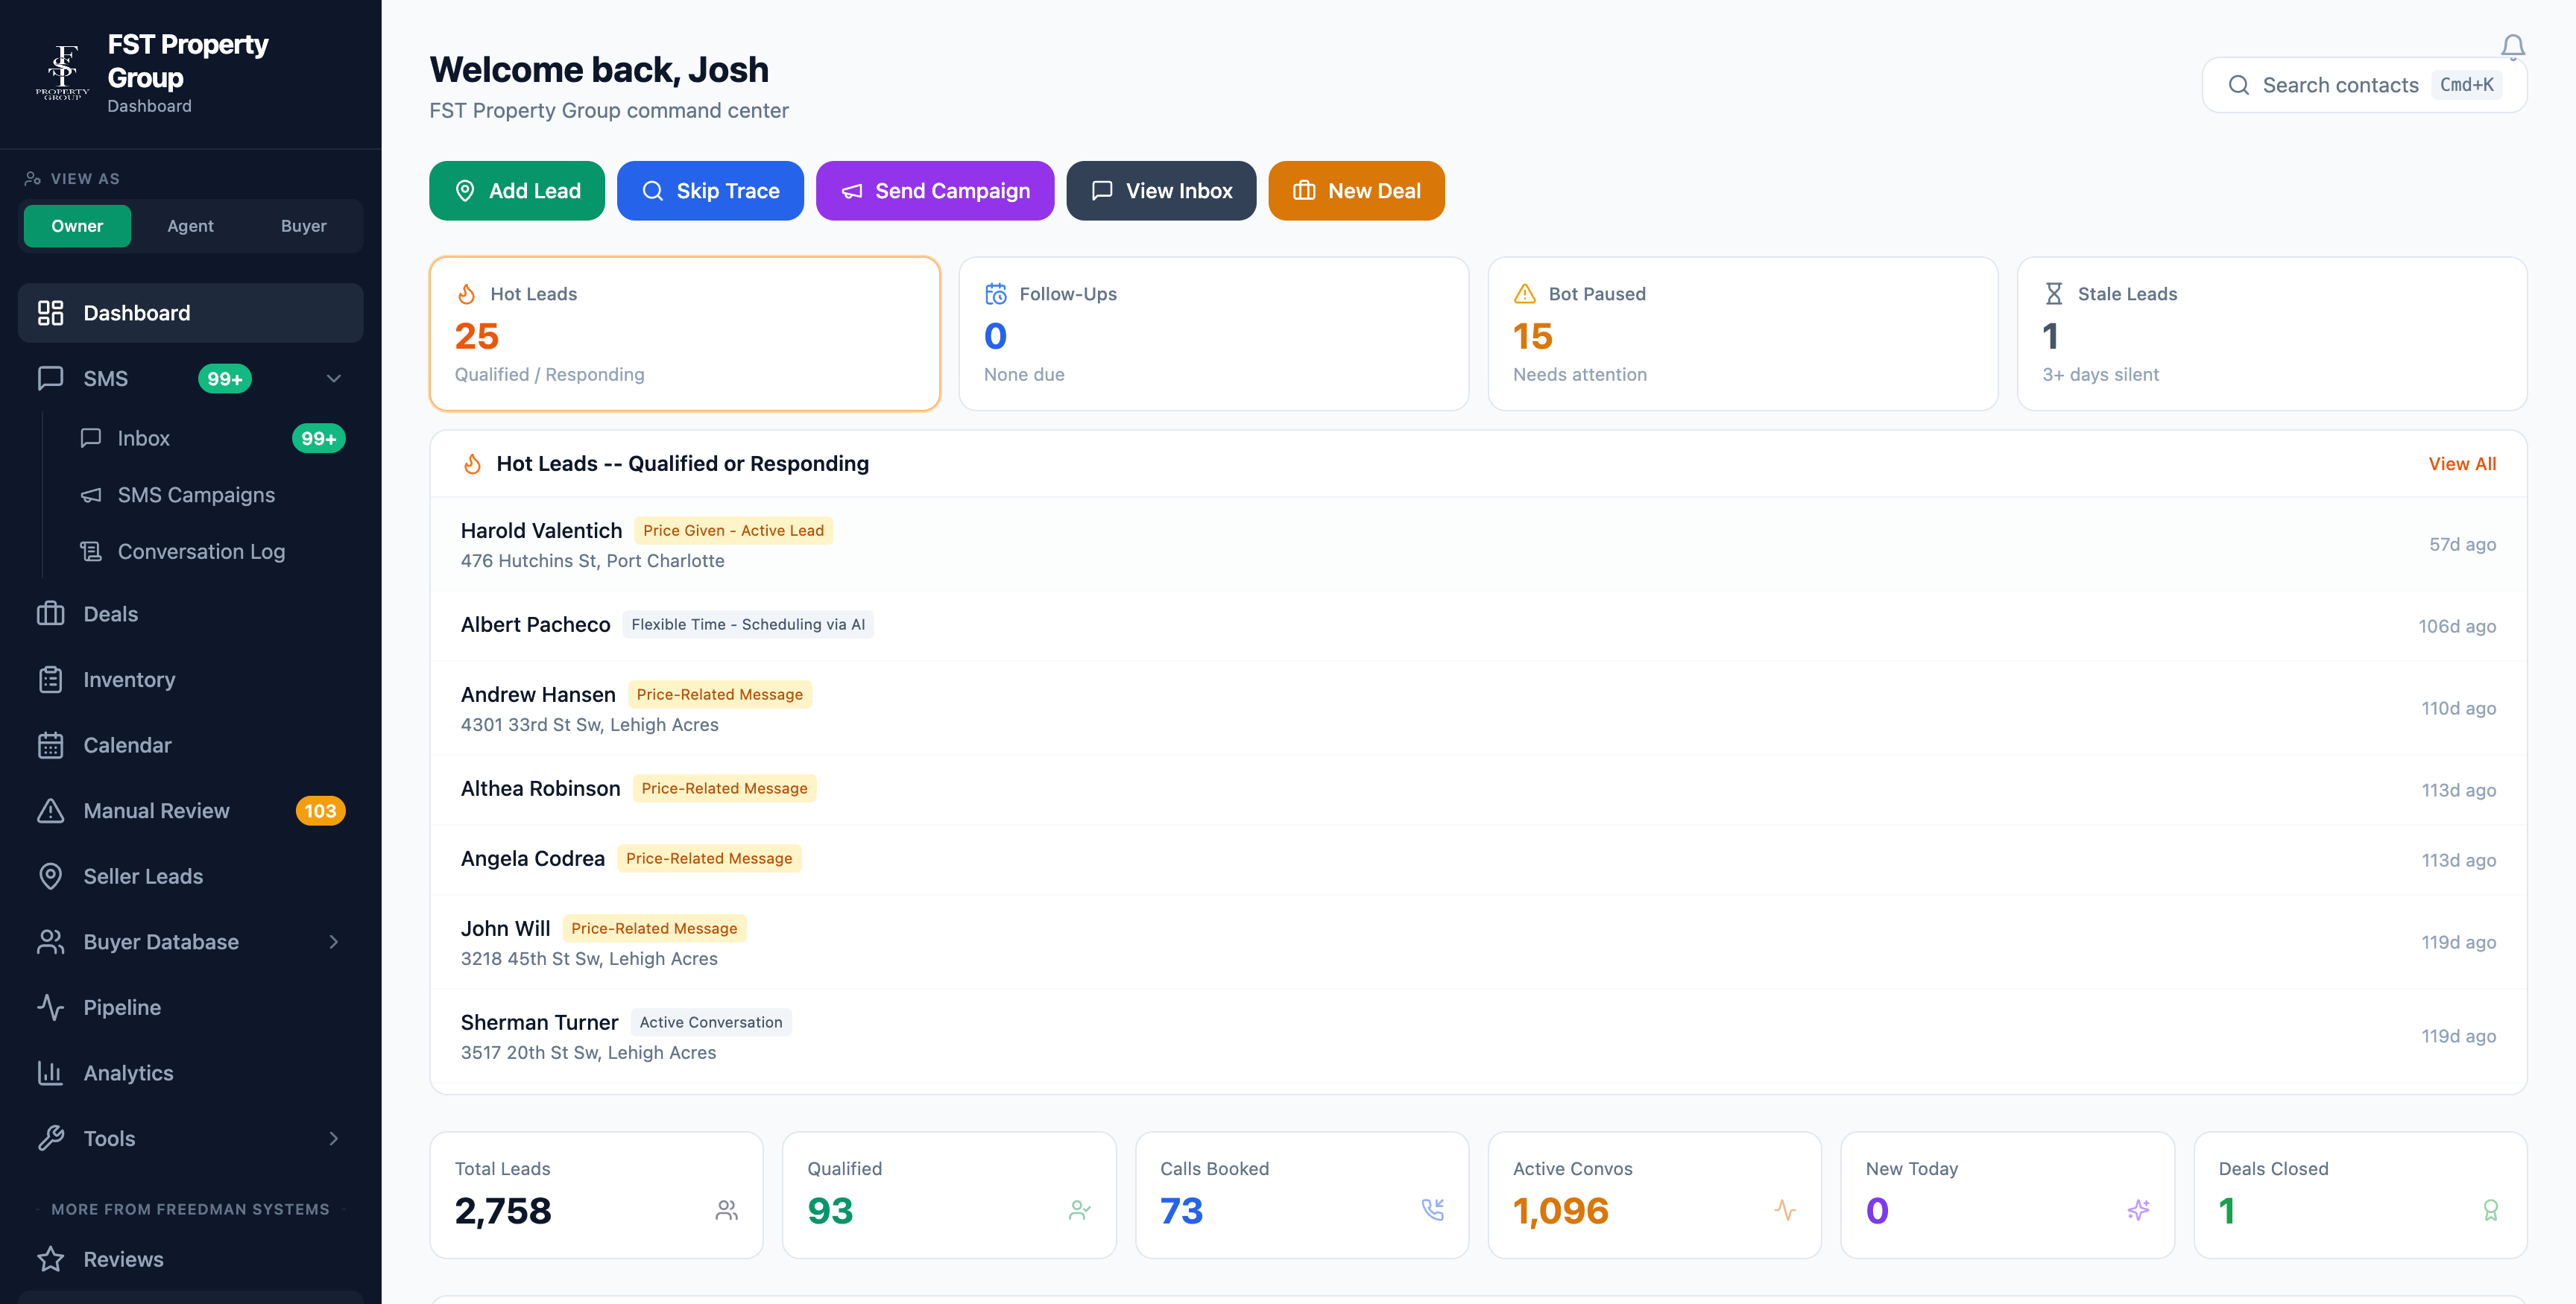Collapse the SMS submenu chevron
The height and width of the screenshot is (1304, 2576).
[334, 378]
